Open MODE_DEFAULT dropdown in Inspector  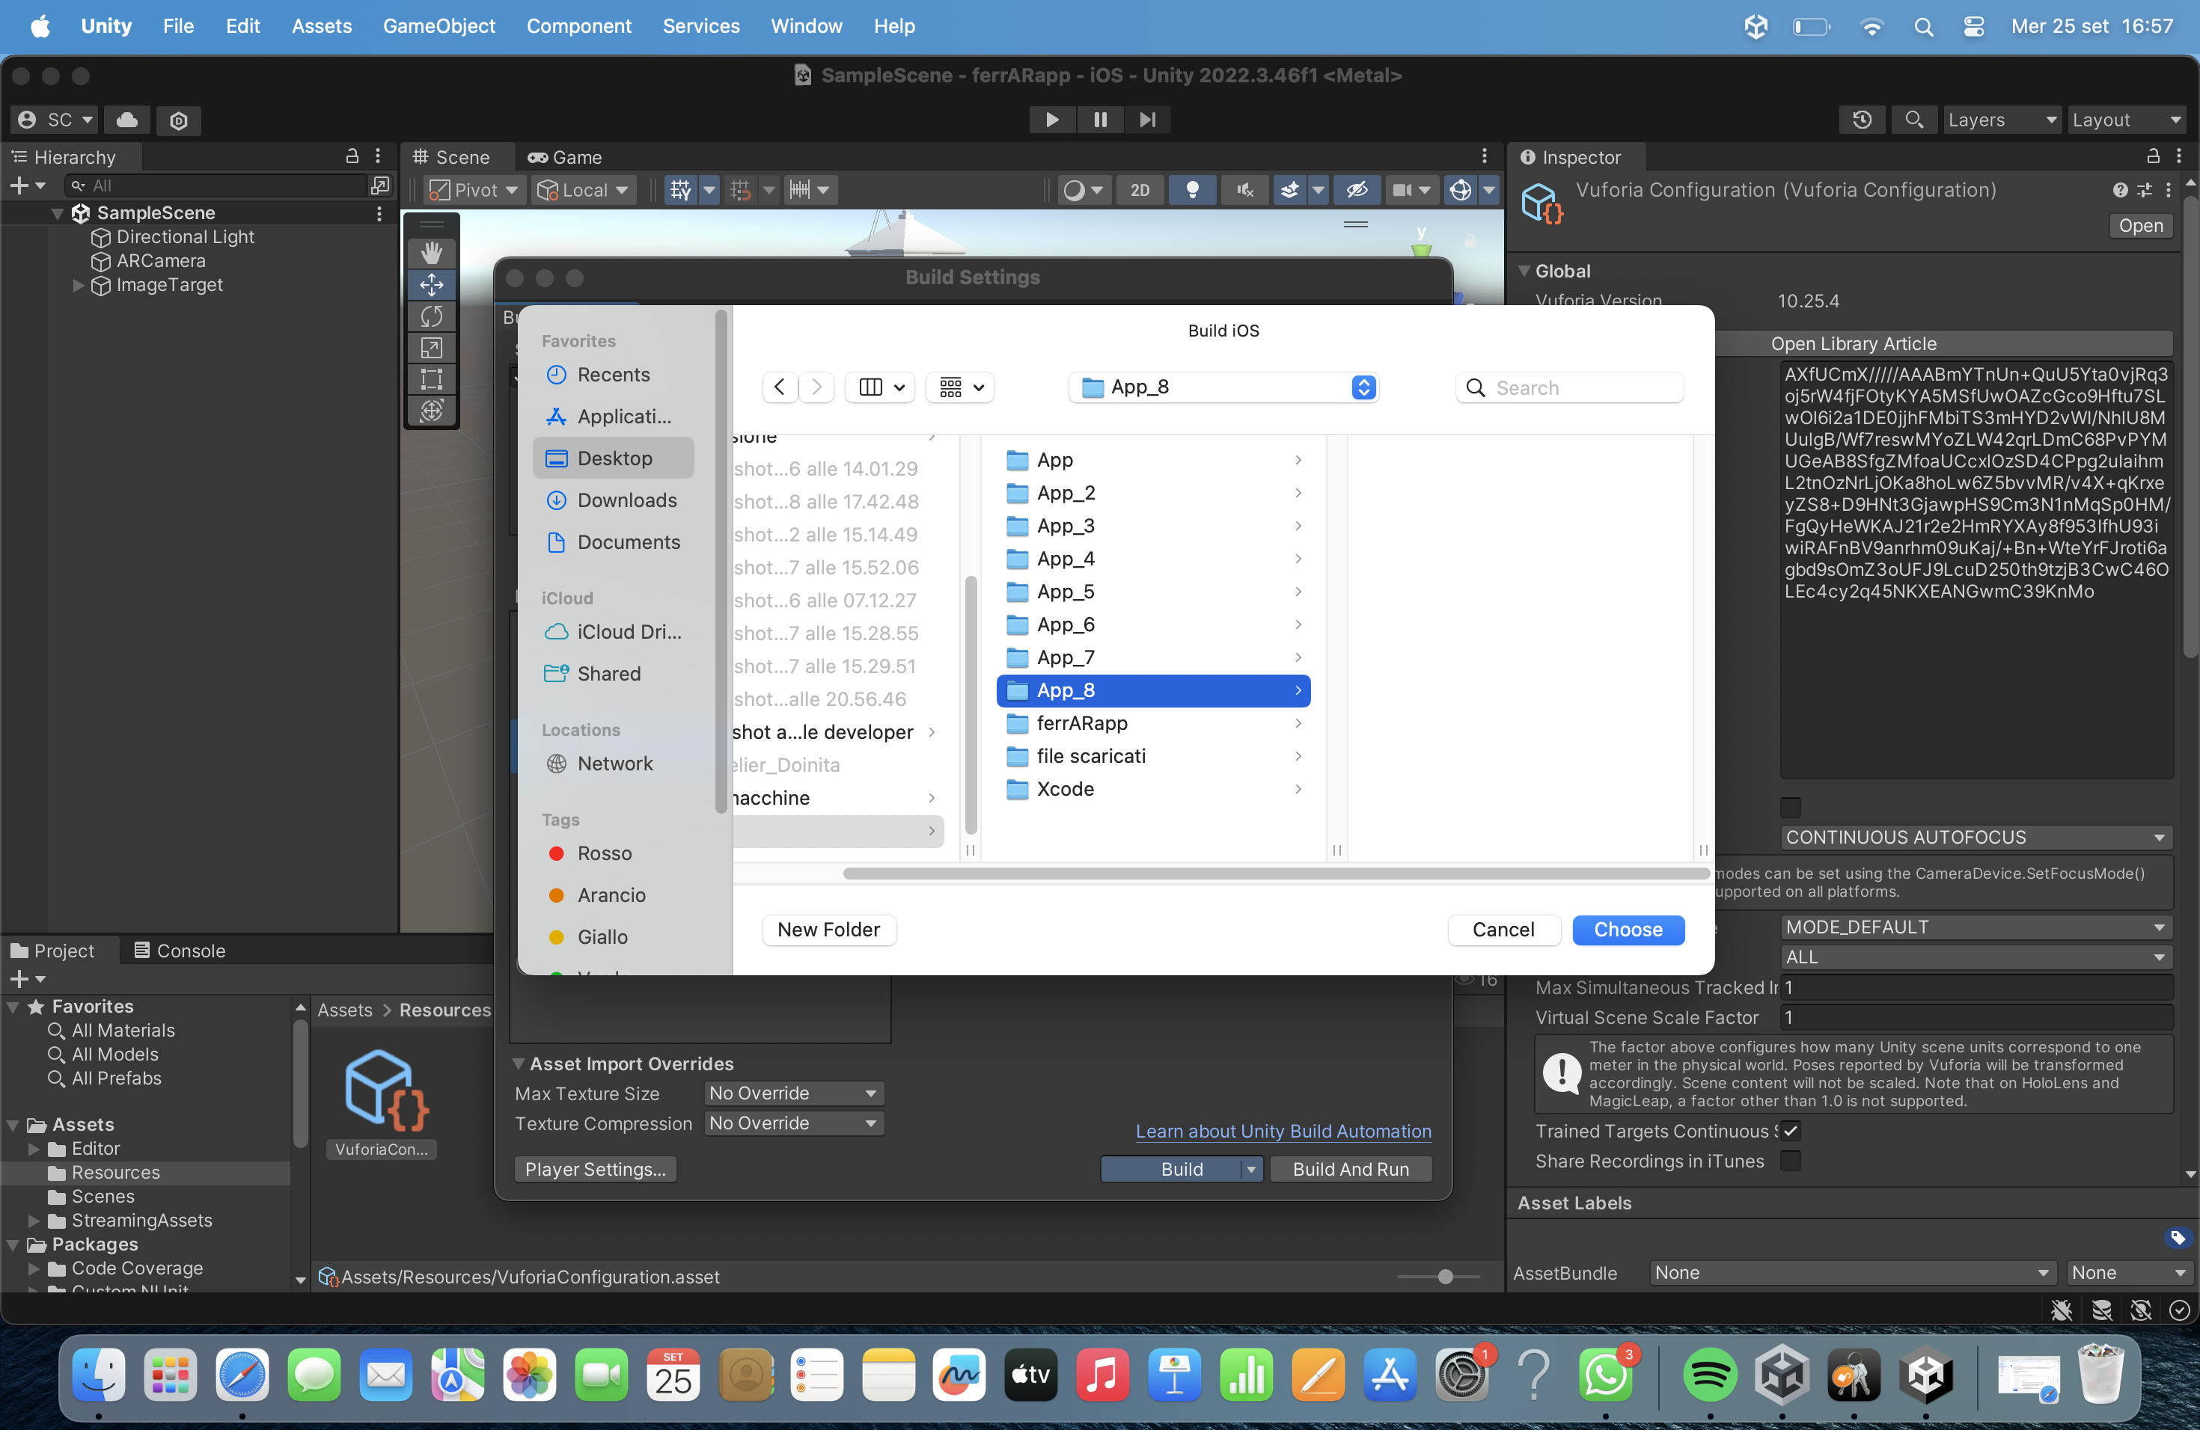pyautogui.click(x=1976, y=927)
